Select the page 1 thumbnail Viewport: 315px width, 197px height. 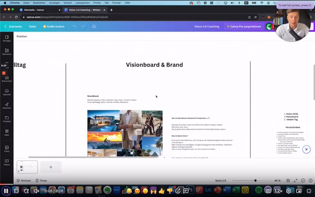27,167
